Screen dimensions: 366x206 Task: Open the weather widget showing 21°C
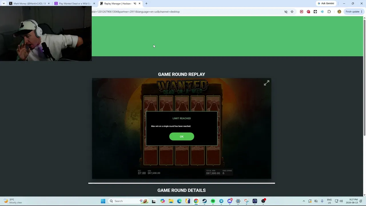pyautogui.click(x=13, y=201)
